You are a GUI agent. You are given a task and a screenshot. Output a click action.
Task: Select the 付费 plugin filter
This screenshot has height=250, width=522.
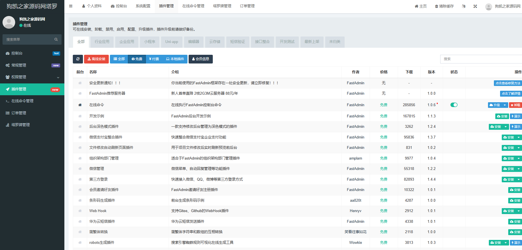coord(154,59)
